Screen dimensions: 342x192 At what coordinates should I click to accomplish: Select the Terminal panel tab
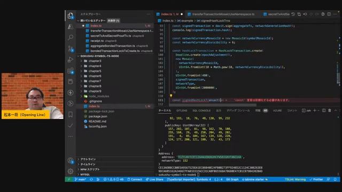[165, 110]
